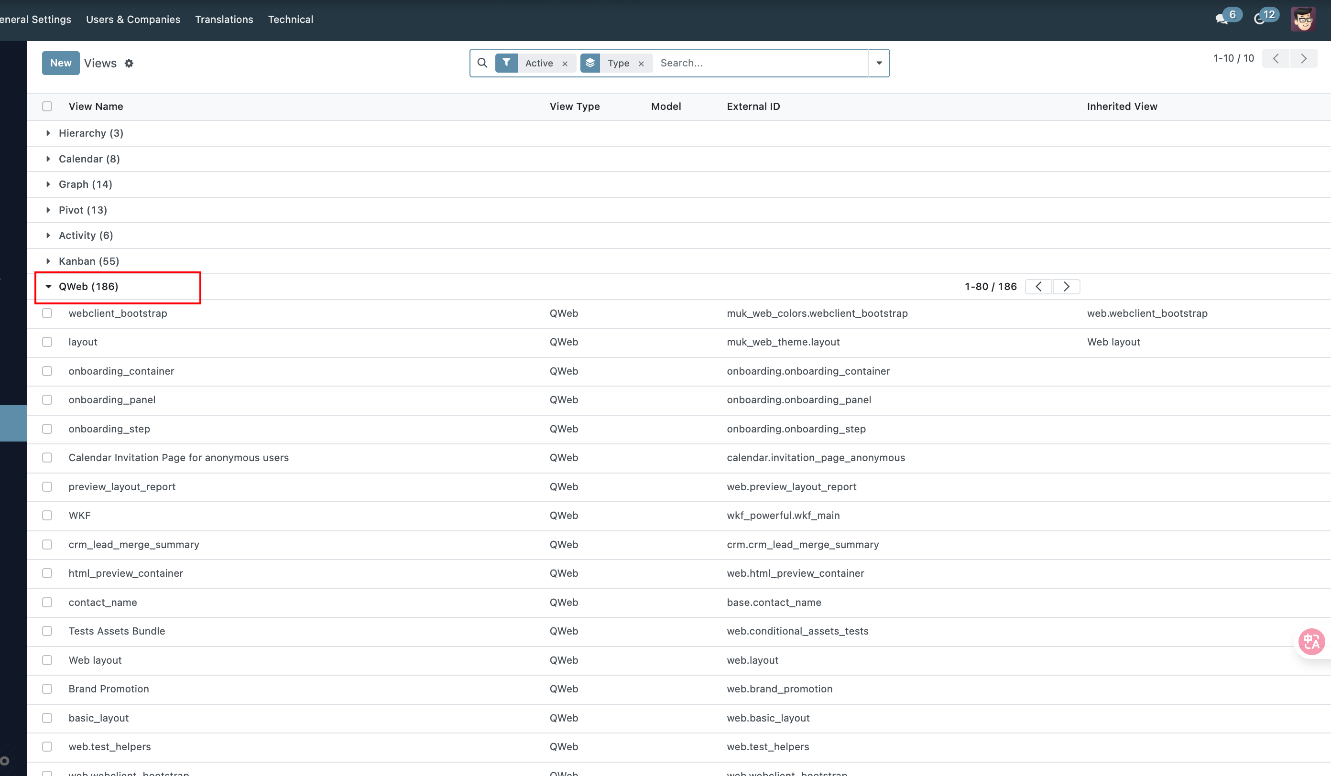Go to next page of QWeb group
Screen dimensions: 1331x776
click(1066, 287)
